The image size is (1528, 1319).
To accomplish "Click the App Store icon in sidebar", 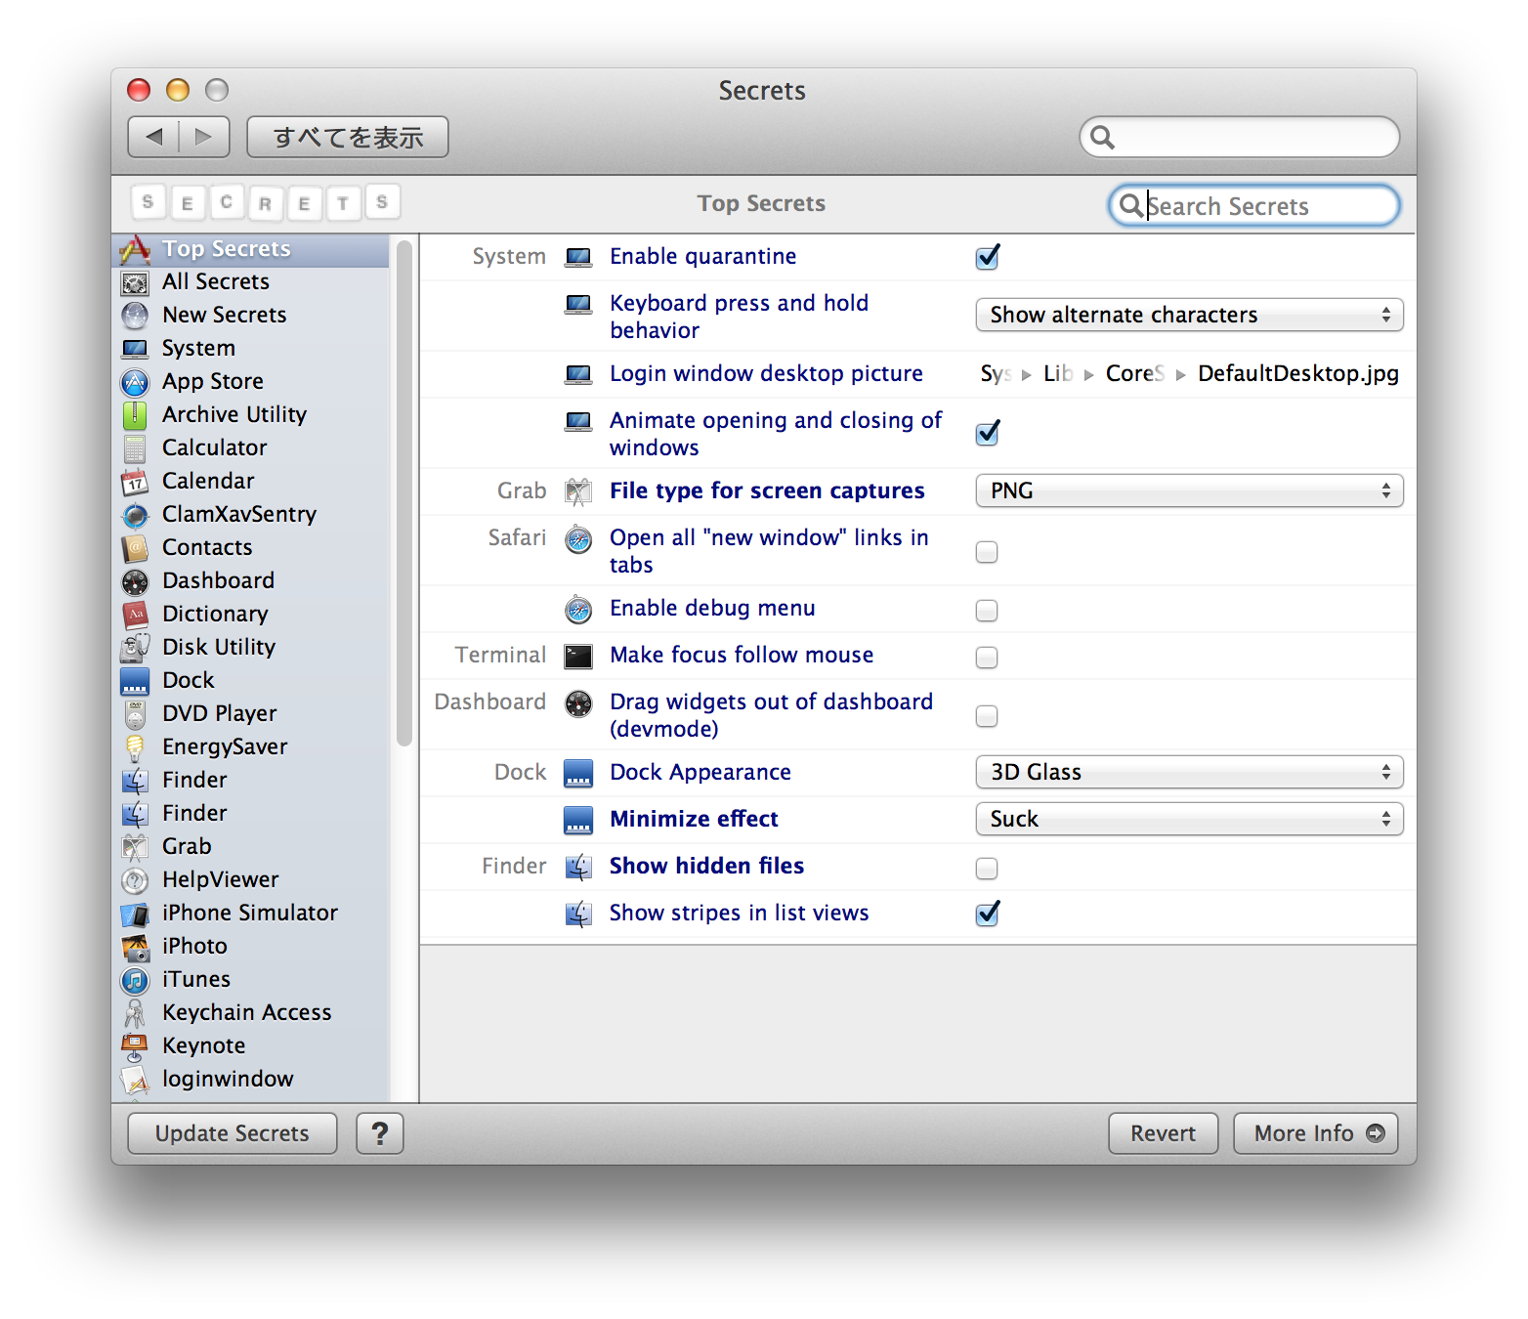I will (x=135, y=382).
